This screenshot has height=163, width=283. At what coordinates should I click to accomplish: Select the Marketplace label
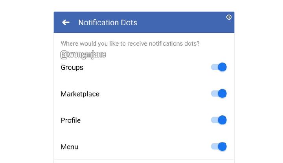tap(80, 94)
